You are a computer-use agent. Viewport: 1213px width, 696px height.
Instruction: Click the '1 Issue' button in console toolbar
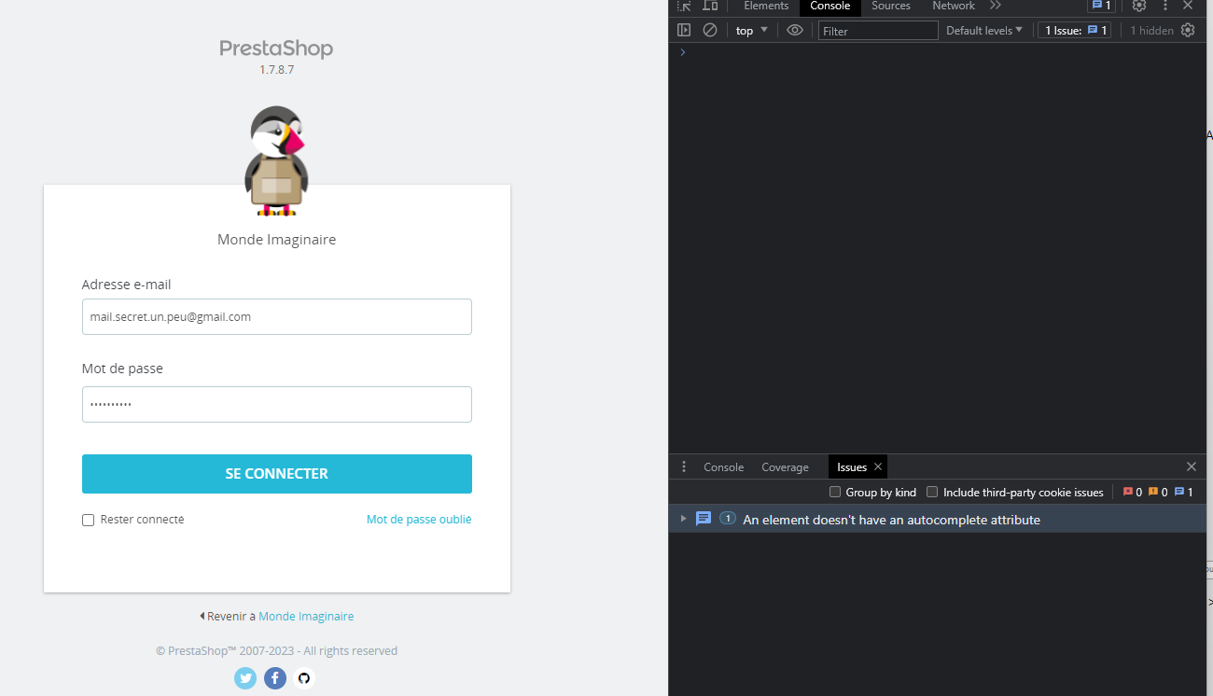[1075, 30]
